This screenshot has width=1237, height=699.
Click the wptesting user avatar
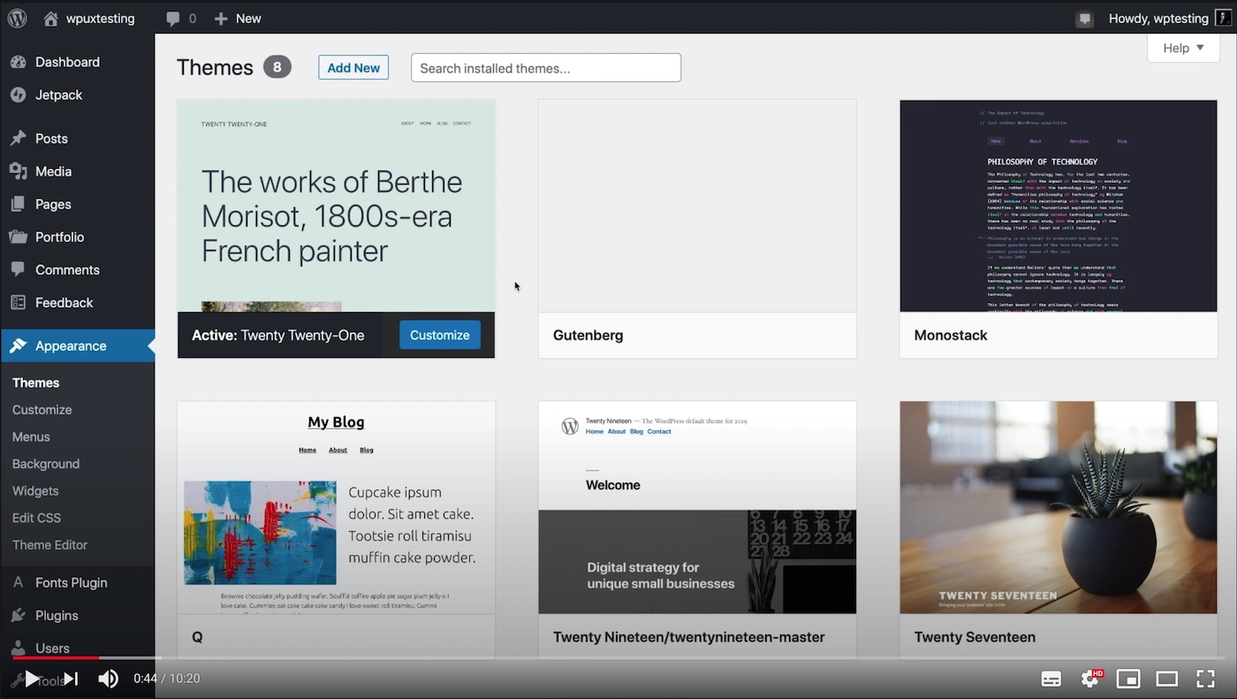click(x=1223, y=19)
